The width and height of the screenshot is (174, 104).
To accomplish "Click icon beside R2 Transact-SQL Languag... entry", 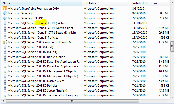I will [x=5, y=95].
